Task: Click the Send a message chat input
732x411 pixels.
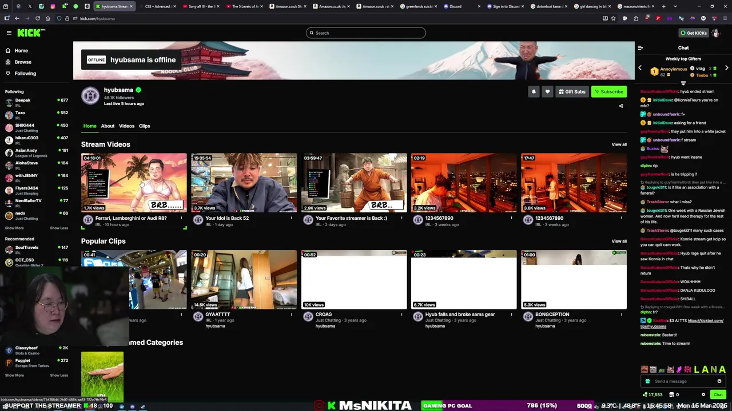Action: 683,381
